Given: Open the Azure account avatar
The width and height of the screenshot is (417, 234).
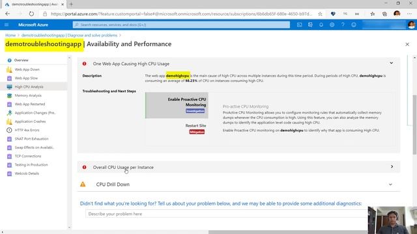Looking at the screenshot, I should pyautogui.click(x=411, y=25).
